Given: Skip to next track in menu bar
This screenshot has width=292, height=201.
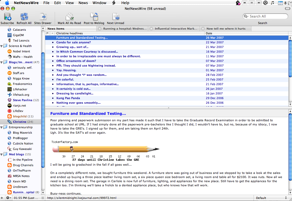Looking at the screenshot, I should pos(259,3).
